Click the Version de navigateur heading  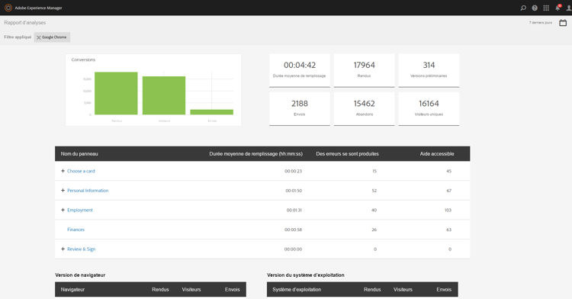[80, 275]
